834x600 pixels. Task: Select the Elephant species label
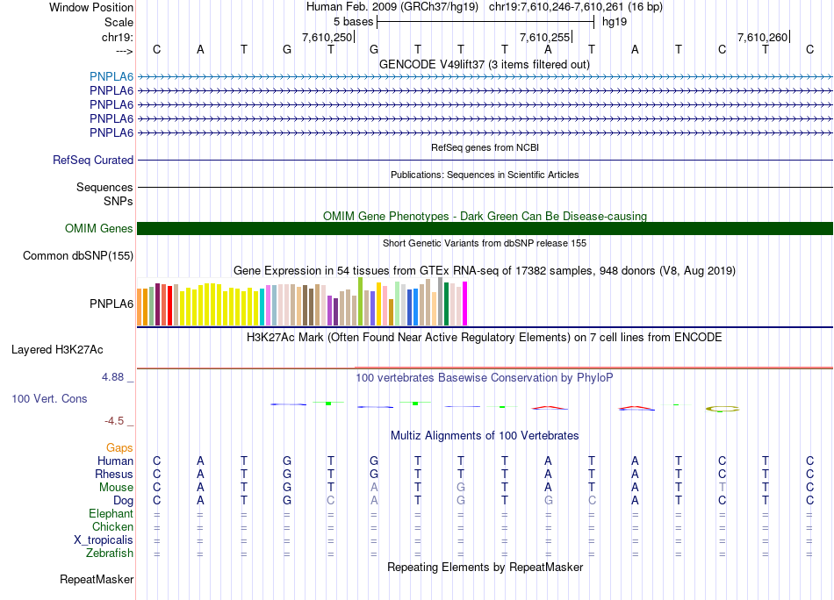(x=111, y=513)
